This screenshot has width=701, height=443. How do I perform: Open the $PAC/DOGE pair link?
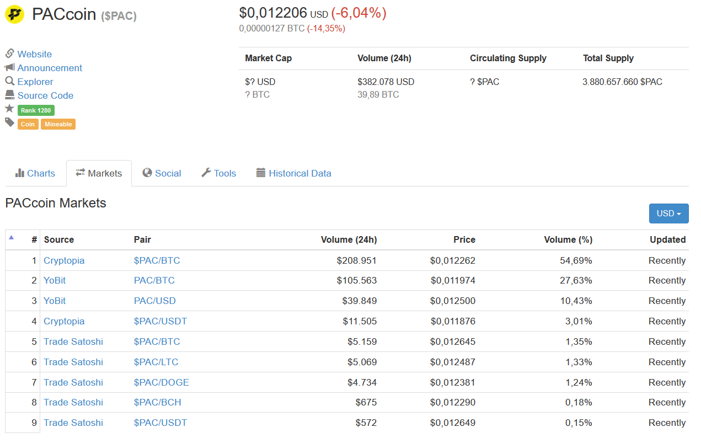click(162, 382)
